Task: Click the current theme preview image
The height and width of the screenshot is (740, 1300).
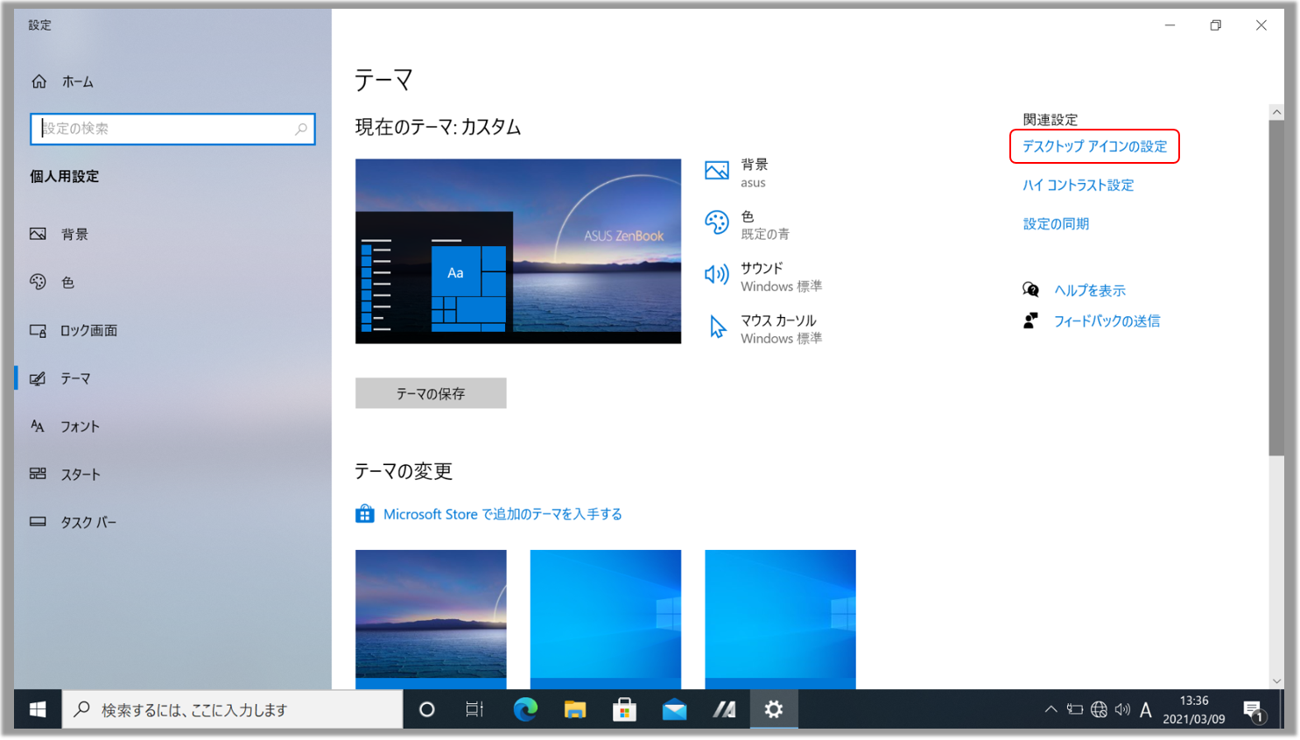Action: [518, 251]
